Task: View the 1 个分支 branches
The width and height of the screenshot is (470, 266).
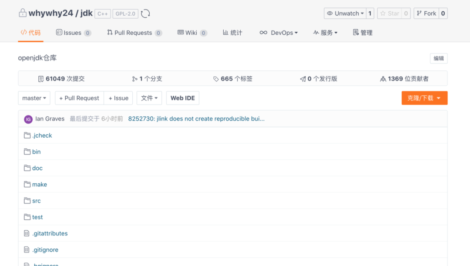Action: (x=147, y=79)
